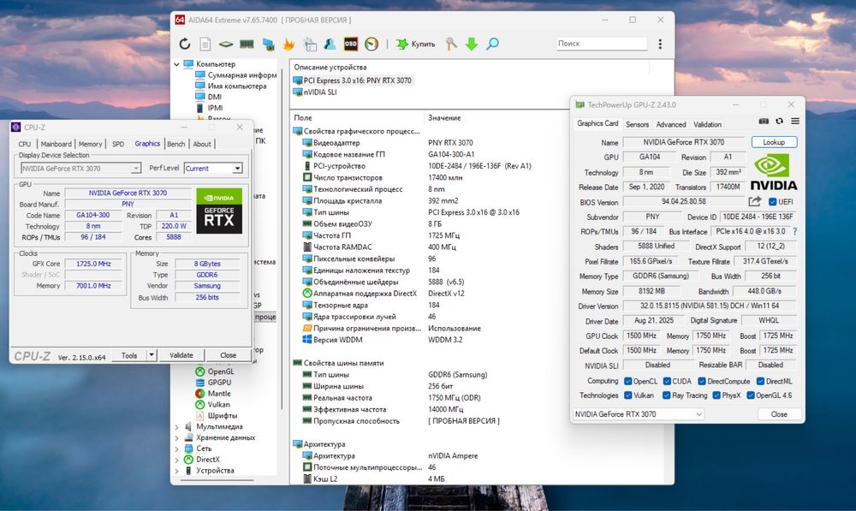Click the RAM module icon in AIDA64 toolbar
Screen dimensions: 856x511
tap(247, 44)
